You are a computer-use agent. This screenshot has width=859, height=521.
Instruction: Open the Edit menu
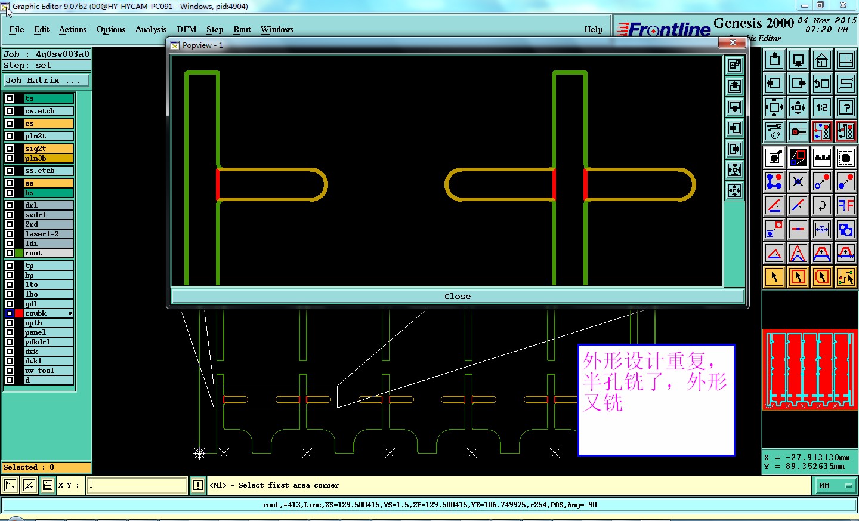(x=42, y=29)
